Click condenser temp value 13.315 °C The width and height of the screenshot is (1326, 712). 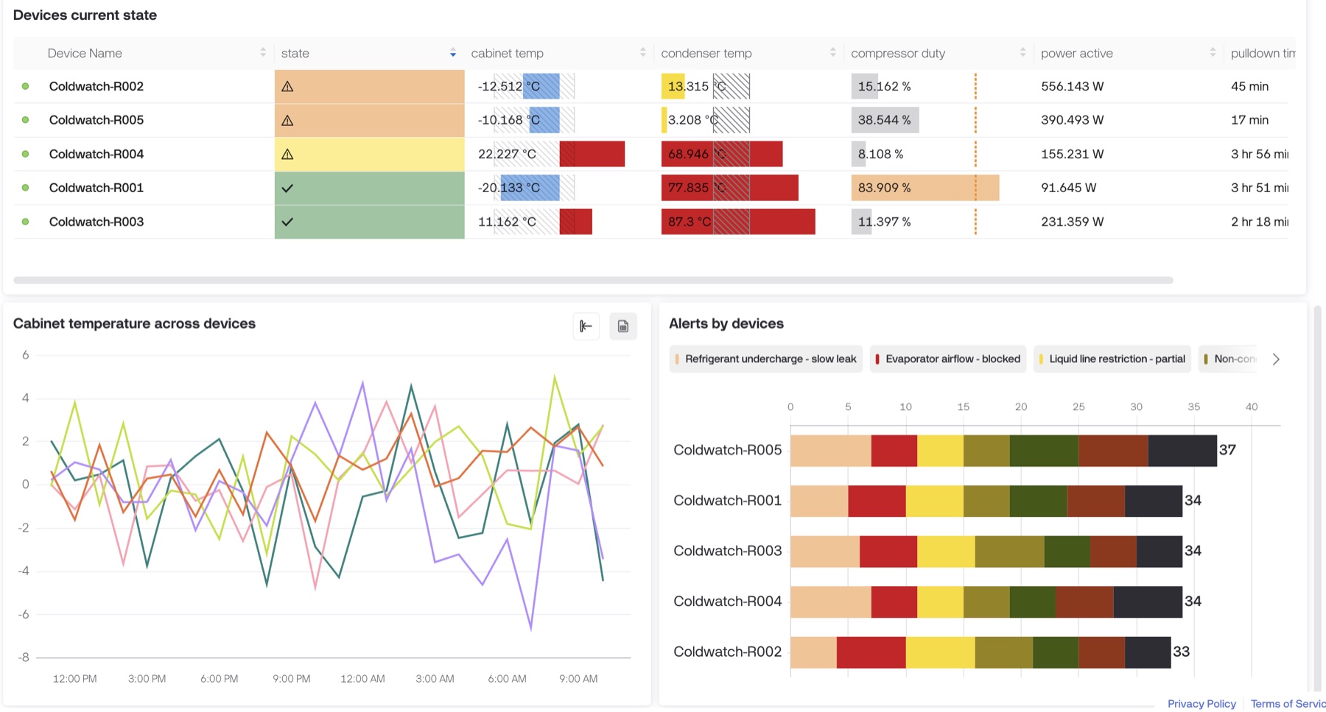pos(696,86)
